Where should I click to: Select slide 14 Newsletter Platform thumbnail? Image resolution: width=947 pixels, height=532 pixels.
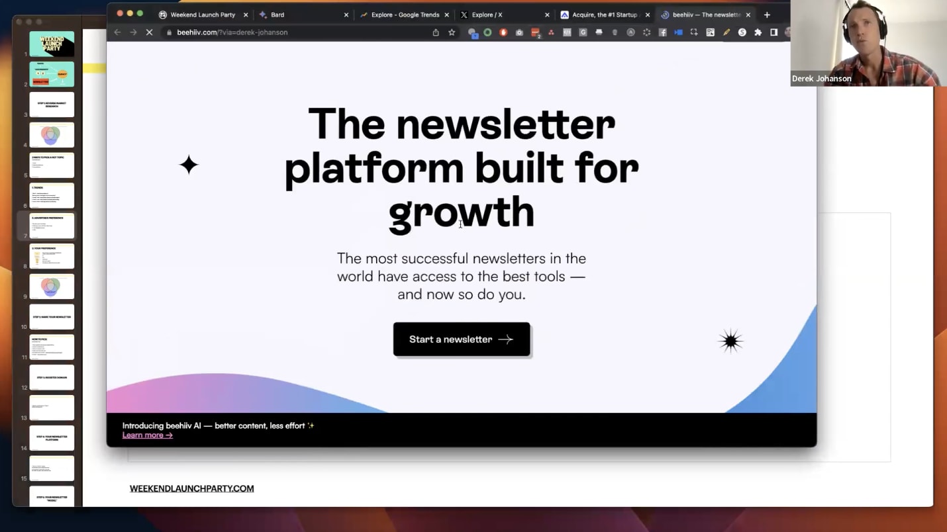(52, 438)
